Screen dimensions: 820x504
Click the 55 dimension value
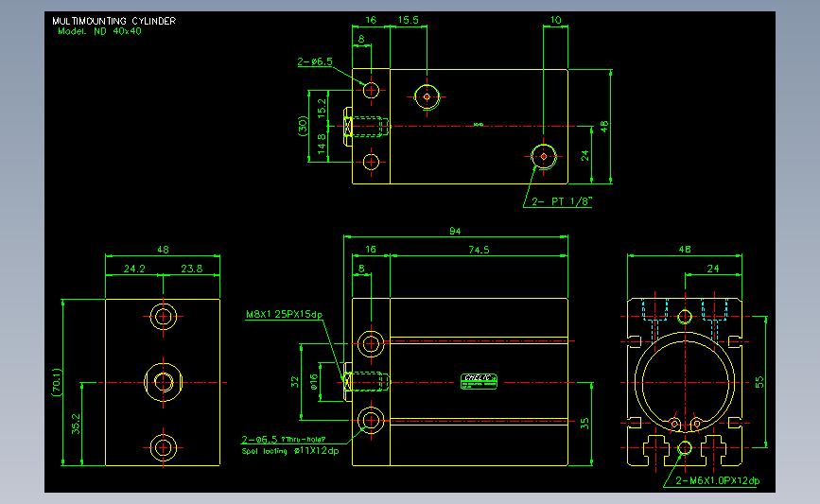pyautogui.click(x=759, y=382)
